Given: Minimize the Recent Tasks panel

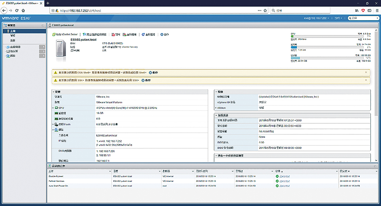Looking at the screenshot, I should click(375, 166).
